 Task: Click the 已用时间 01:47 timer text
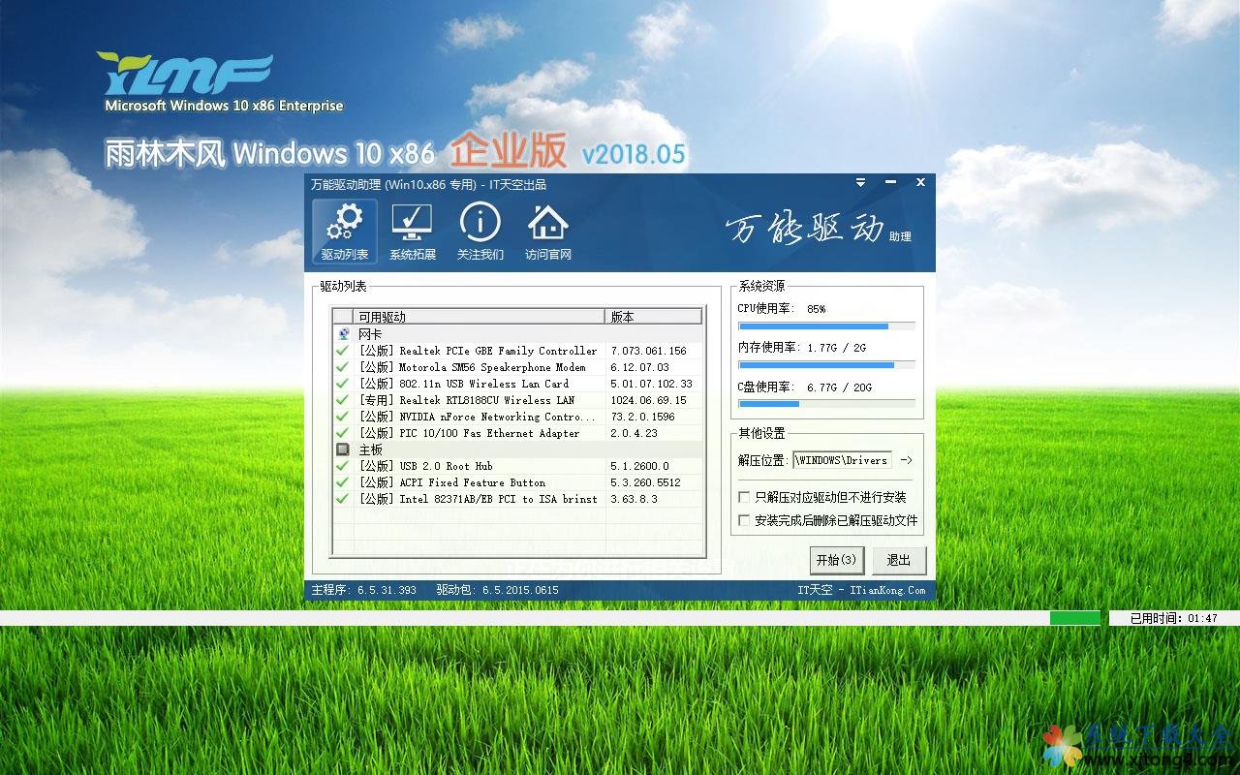[1173, 618]
